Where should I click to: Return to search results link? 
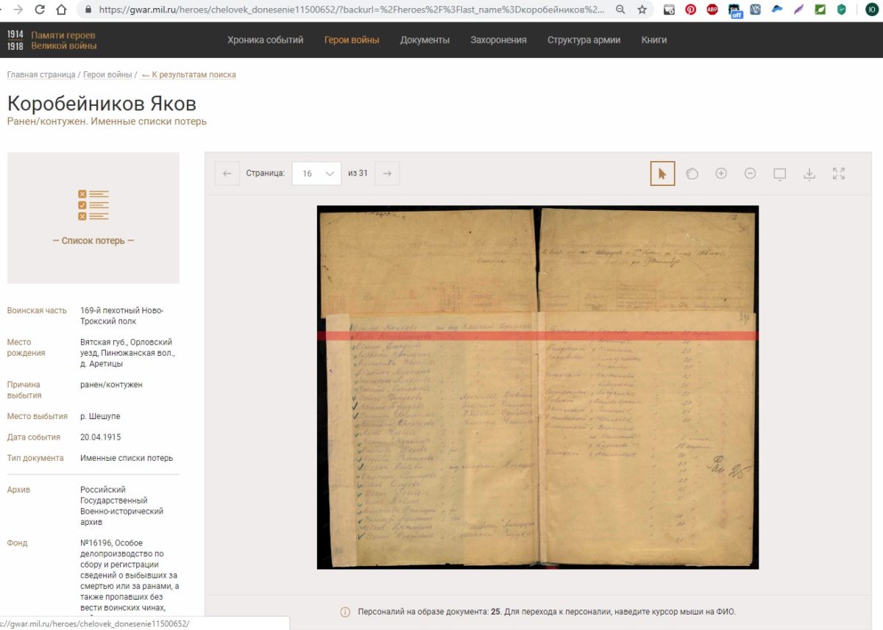(189, 75)
